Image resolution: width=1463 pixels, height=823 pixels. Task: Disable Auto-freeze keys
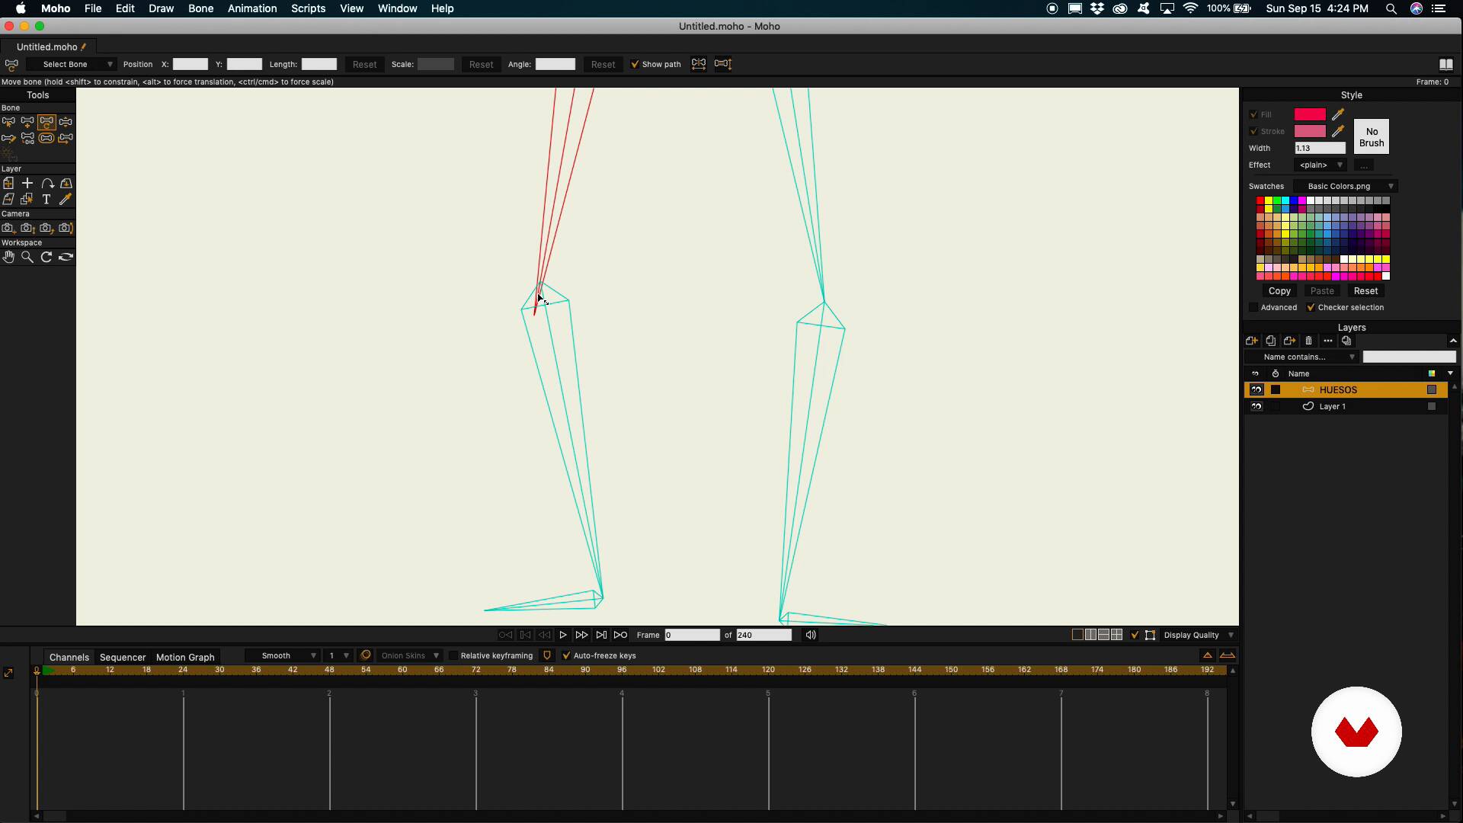pos(566,656)
